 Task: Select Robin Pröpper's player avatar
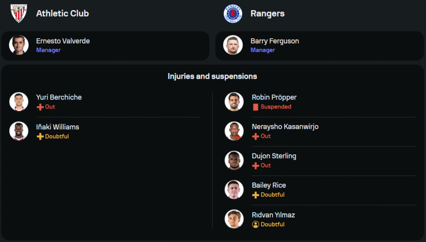(234, 102)
